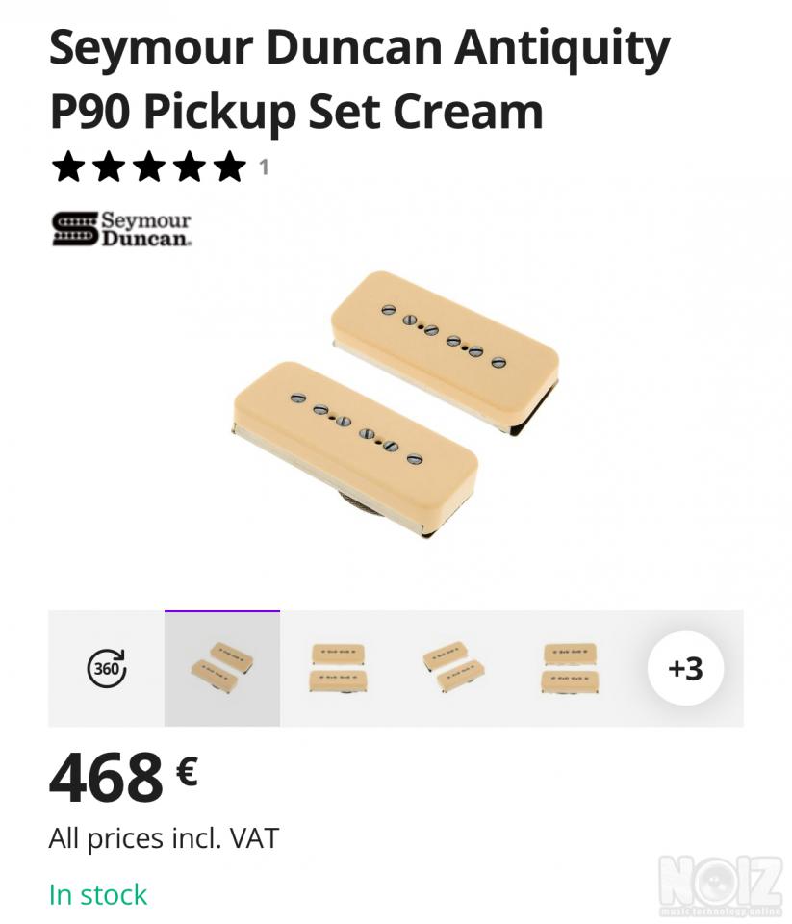Screen dimensions: 792x924
Task: Click the Seymour Duncan brand logo
Action: pyautogui.click(x=121, y=230)
